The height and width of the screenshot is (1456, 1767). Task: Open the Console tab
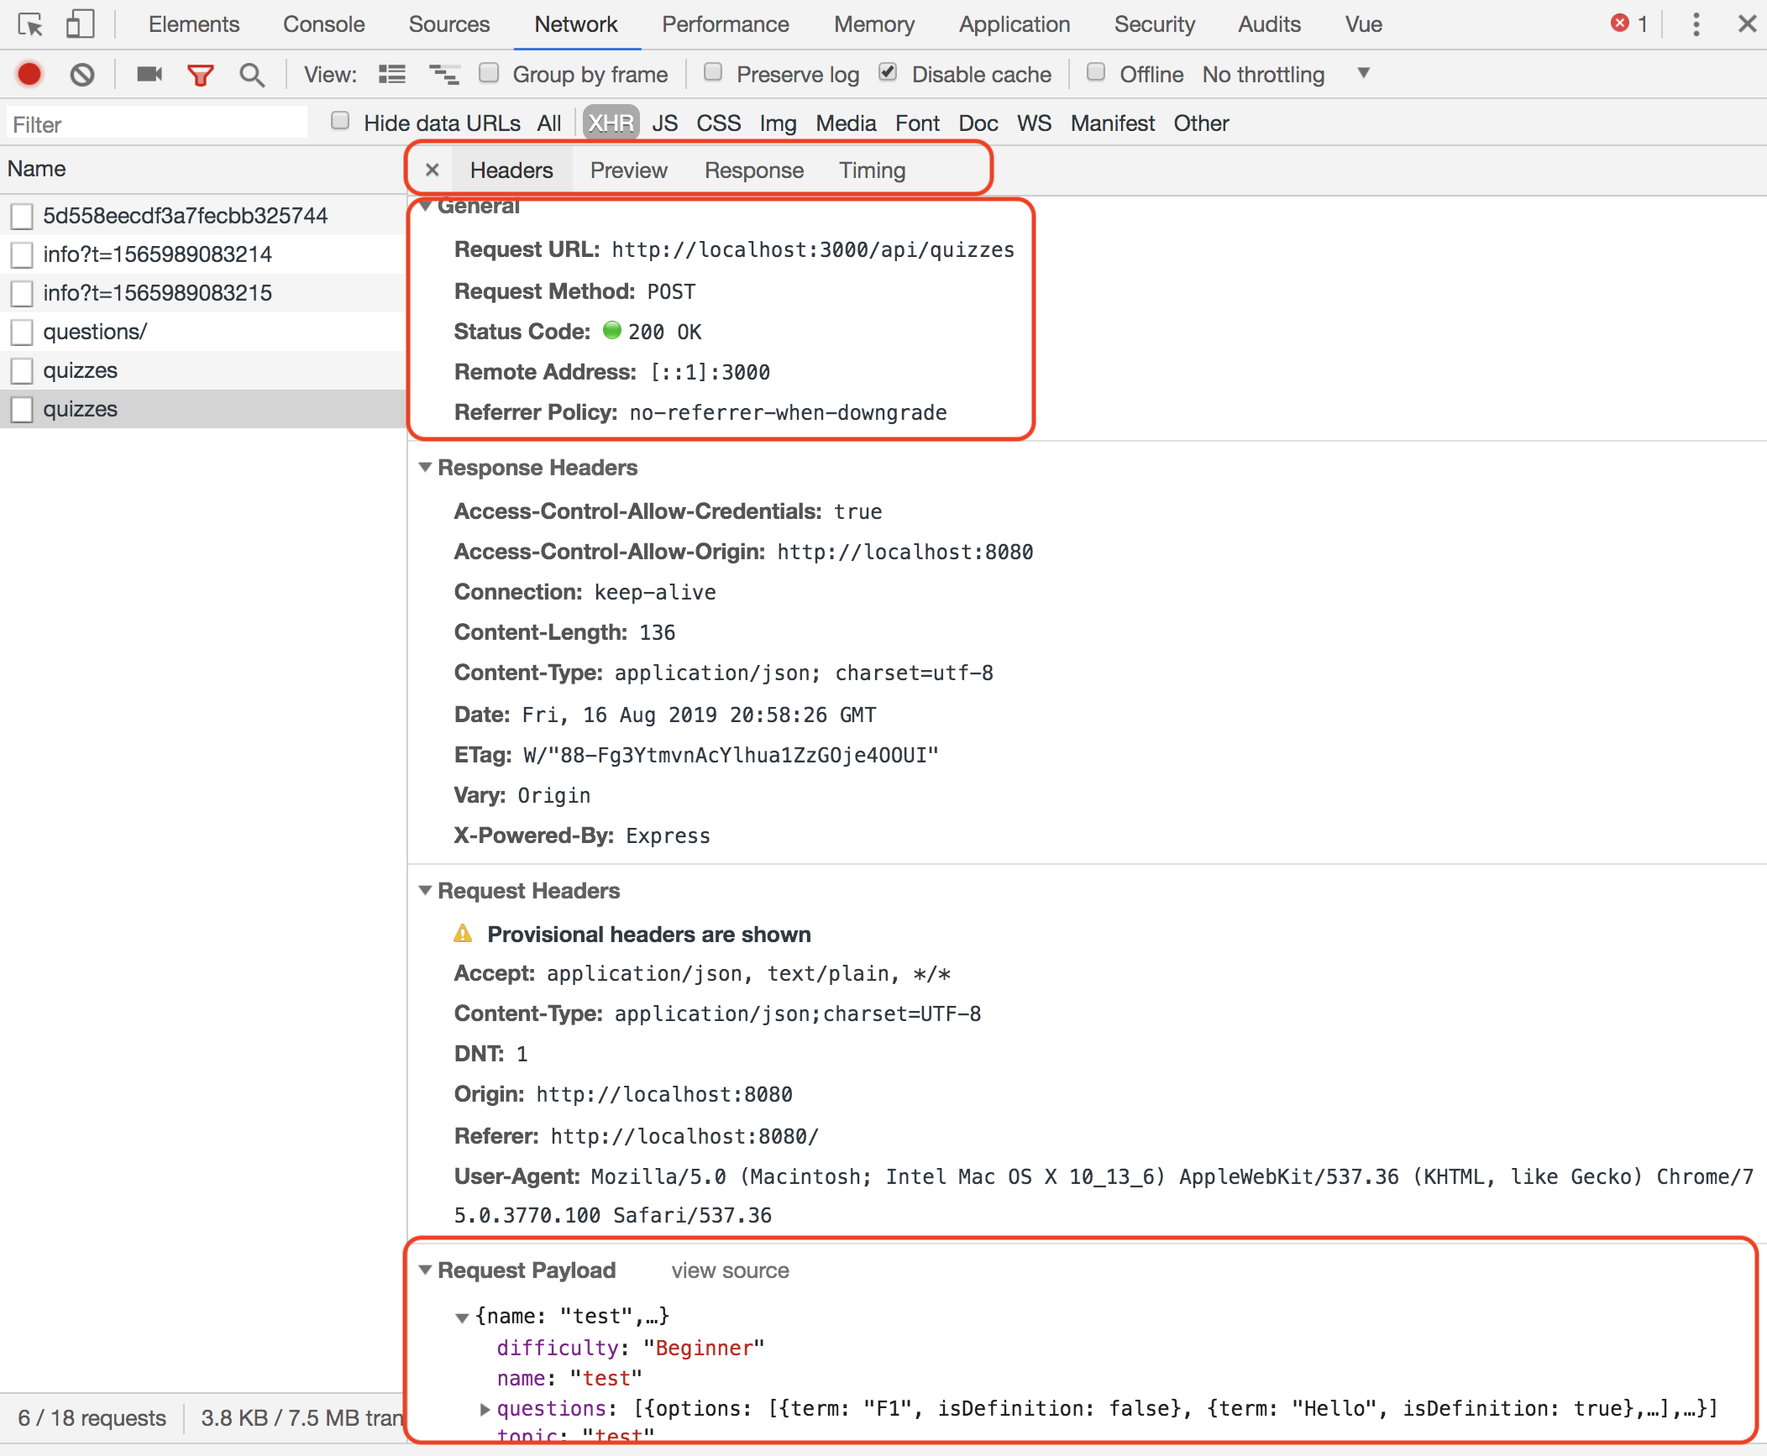323,24
